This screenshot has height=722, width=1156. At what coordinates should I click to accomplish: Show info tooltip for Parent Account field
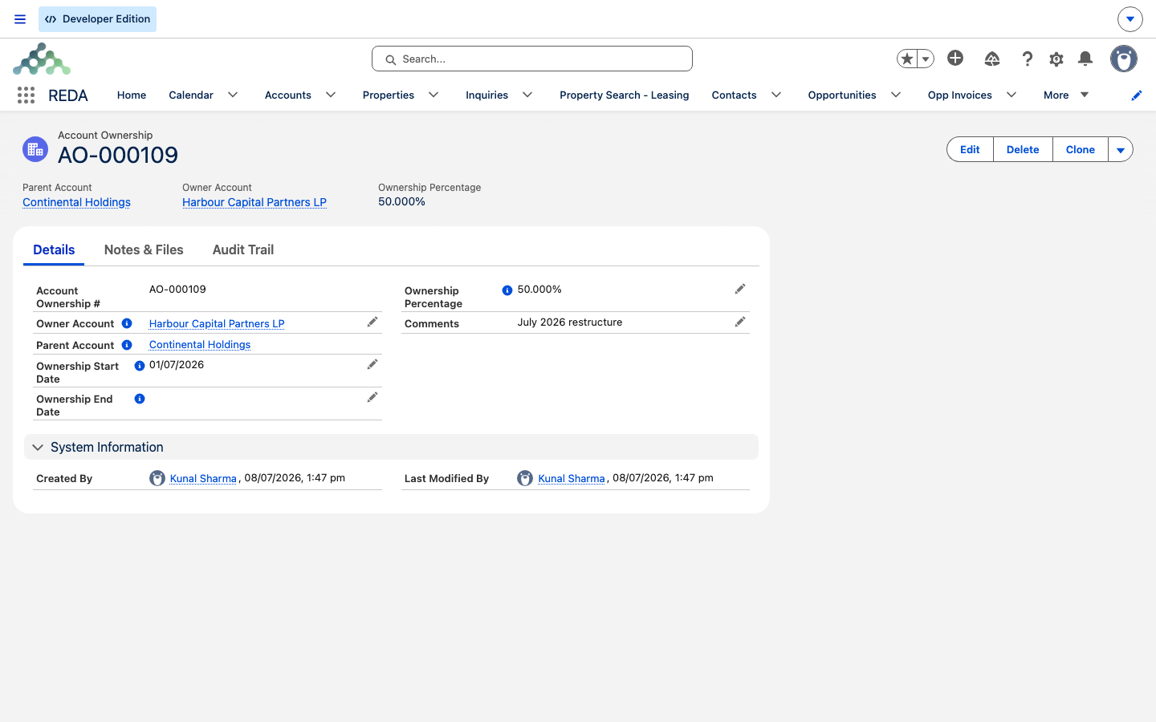[127, 345]
